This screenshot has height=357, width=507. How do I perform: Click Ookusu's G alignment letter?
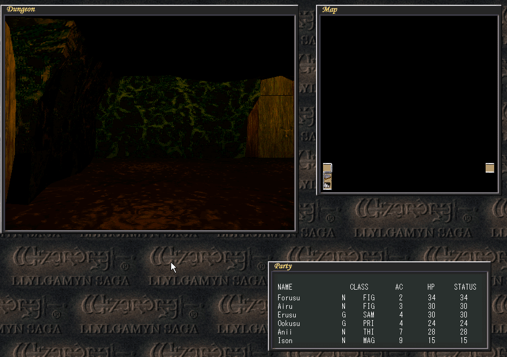tap(344, 323)
